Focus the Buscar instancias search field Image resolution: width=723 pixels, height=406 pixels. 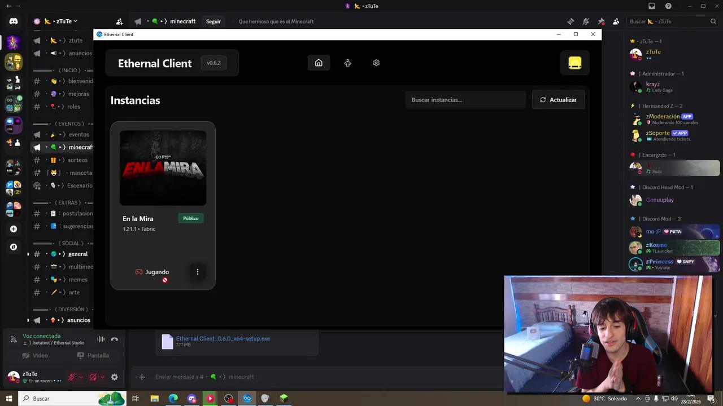(465, 100)
